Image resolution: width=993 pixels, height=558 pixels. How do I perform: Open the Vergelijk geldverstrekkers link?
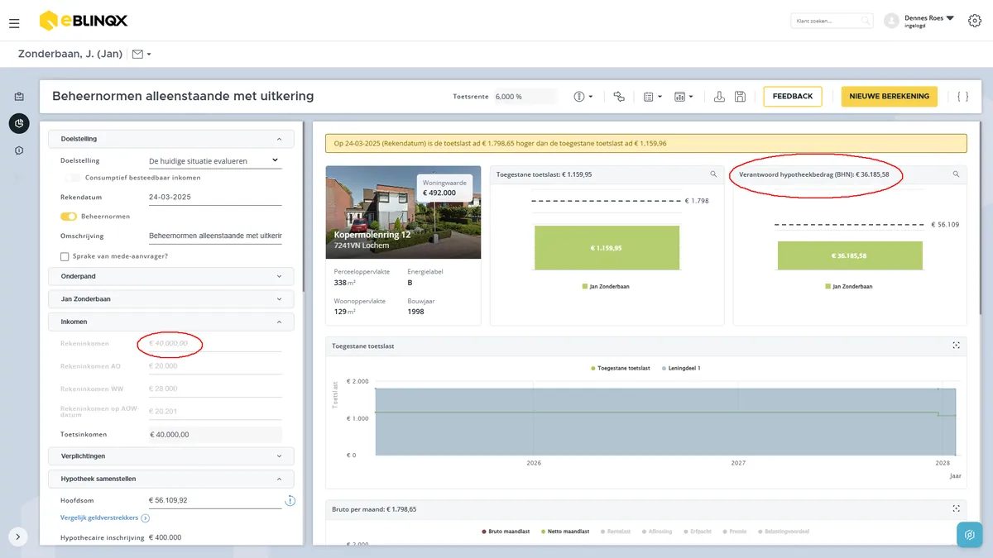(x=105, y=518)
